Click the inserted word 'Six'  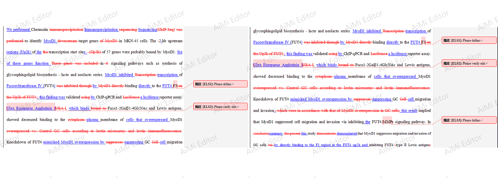180,52
